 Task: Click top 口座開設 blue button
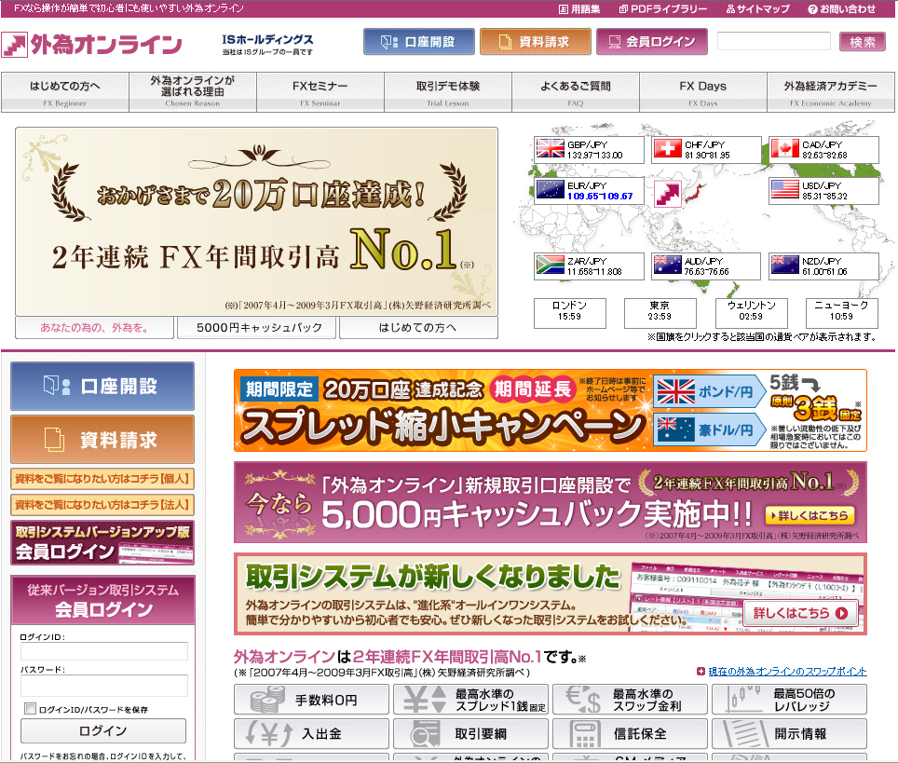point(418,42)
